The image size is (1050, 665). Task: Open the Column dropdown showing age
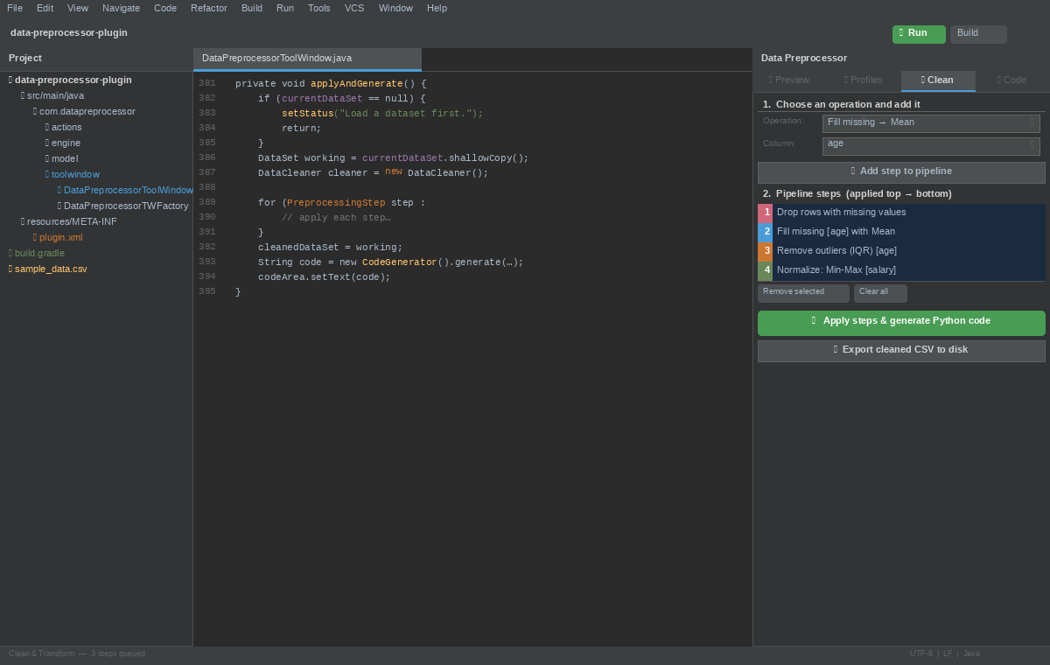[x=930, y=143]
